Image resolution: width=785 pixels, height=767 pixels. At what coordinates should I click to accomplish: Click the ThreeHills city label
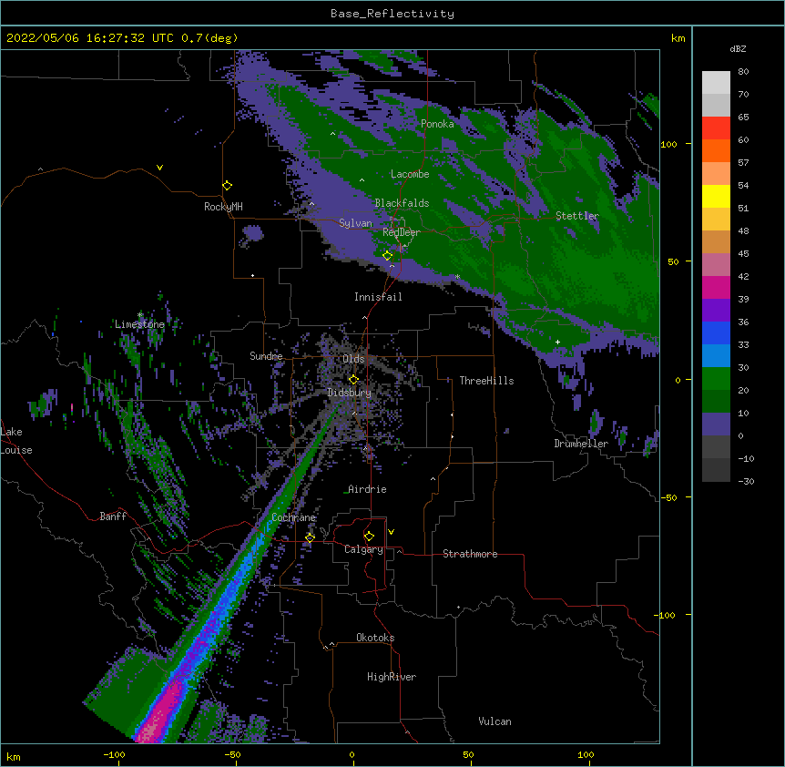coord(486,381)
